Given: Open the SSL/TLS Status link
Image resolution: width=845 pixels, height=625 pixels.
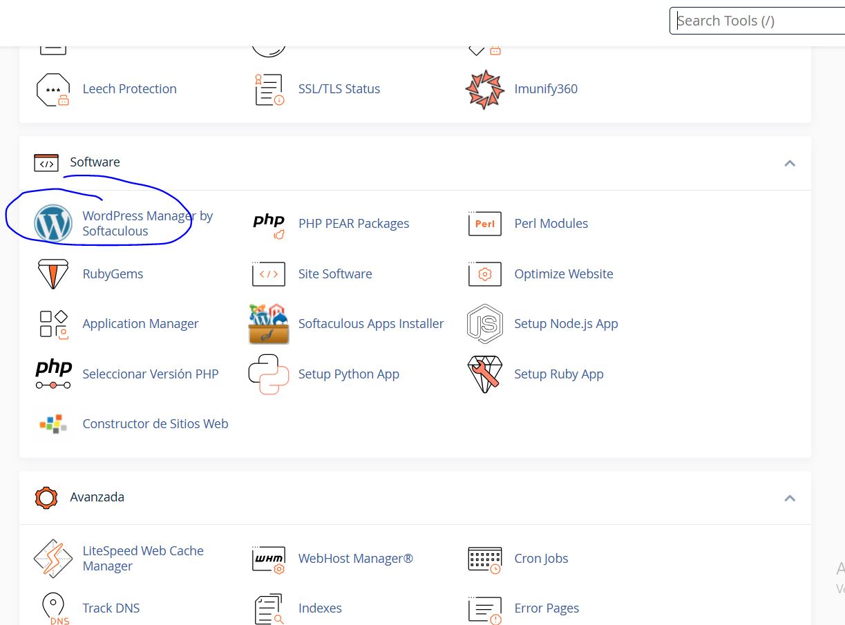Looking at the screenshot, I should 339,89.
